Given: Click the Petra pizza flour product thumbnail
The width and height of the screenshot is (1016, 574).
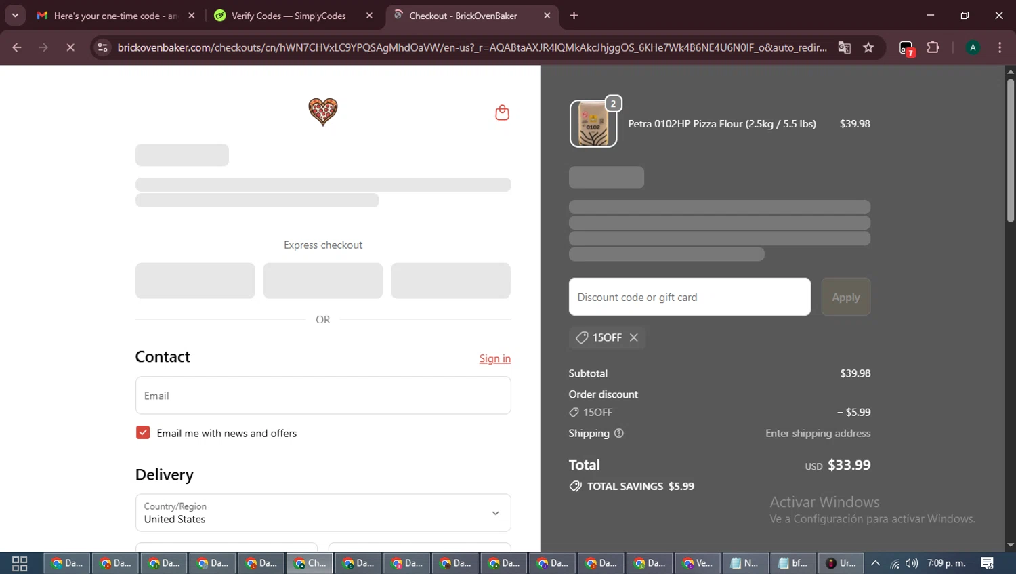Looking at the screenshot, I should click(593, 124).
